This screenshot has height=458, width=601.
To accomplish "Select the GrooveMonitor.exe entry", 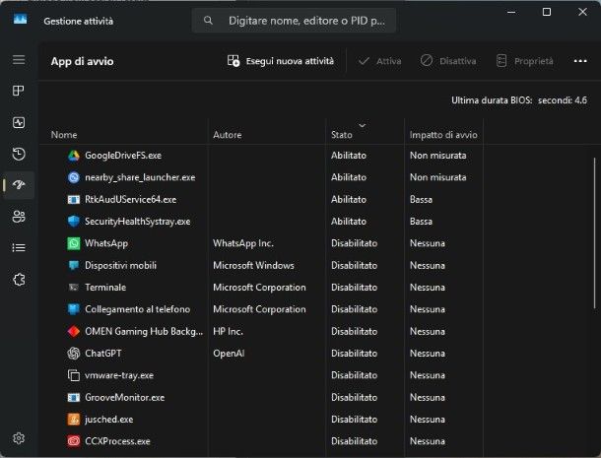I will point(124,398).
